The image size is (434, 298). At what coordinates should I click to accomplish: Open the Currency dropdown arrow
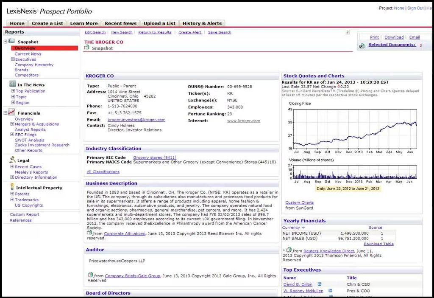click(303, 228)
